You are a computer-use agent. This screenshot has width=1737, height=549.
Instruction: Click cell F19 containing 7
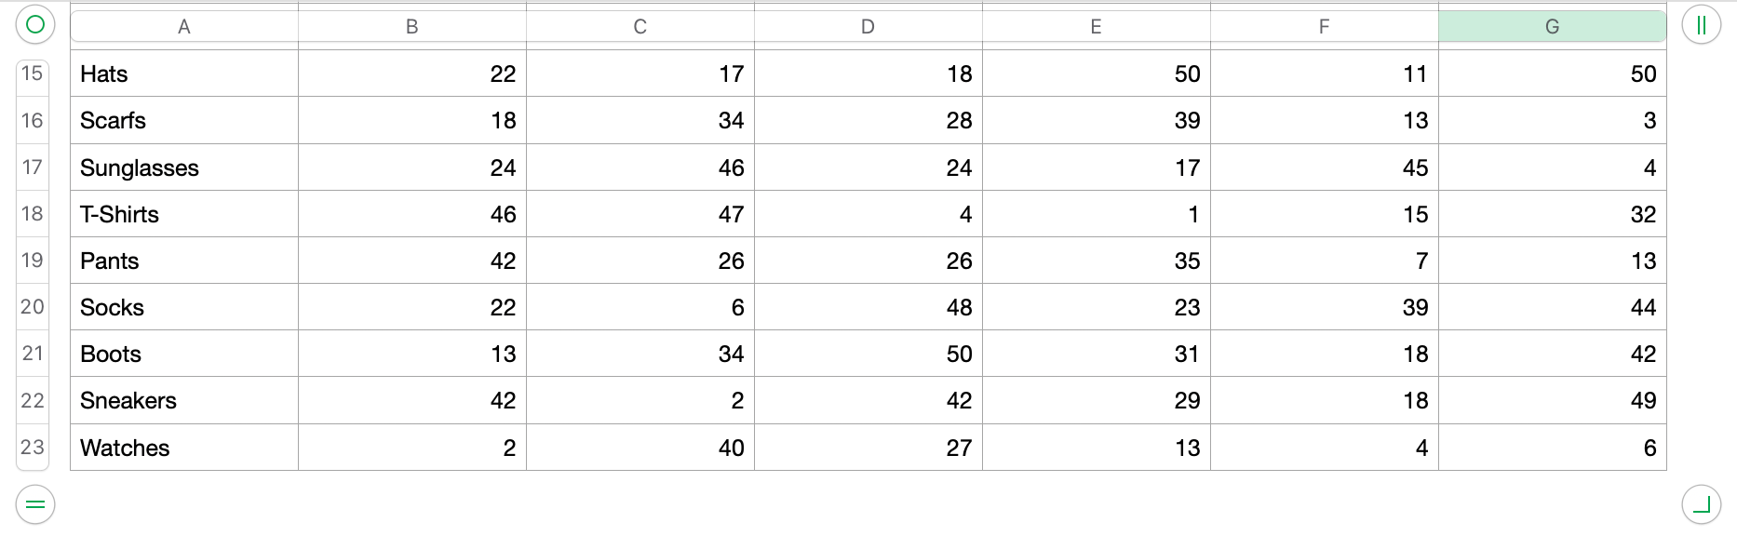point(1324,261)
